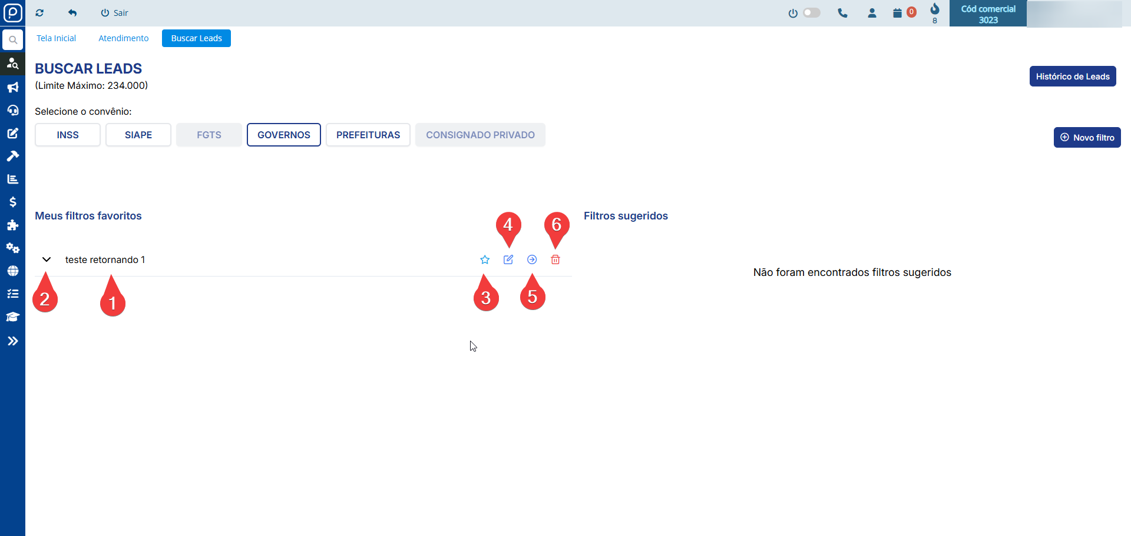Edit the 'teste retornando 1' filter
Viewport: 1131px width, 536px height.
pos(508,259)
